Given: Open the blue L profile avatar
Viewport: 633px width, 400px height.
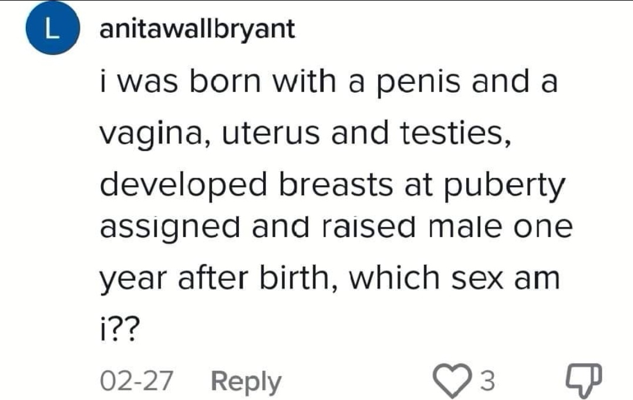Looking at the screenshot, I should pyautogui.click(x=52, y=28).
